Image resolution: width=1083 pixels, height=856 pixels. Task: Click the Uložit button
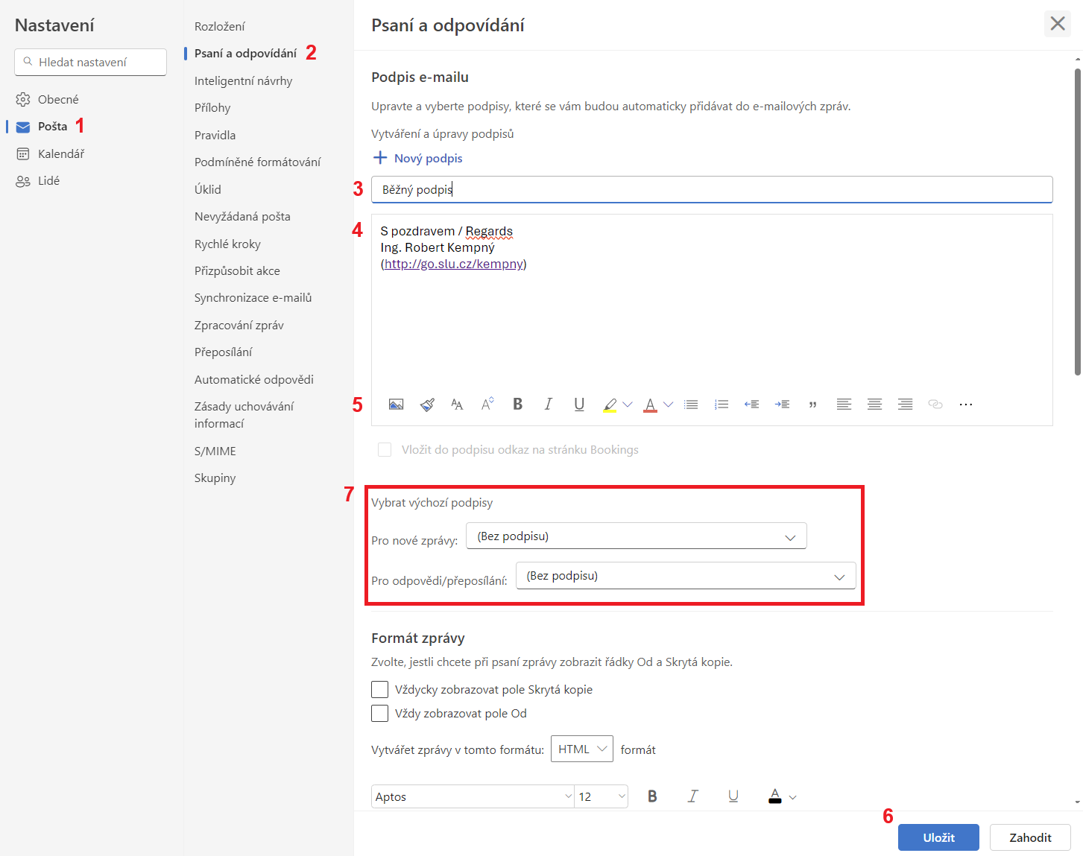click(938, 837)
